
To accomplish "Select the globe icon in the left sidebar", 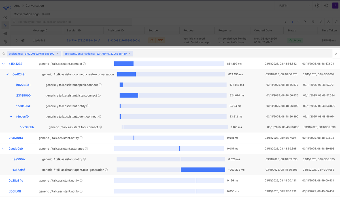I will pyautogui.click(x=5, y=33).
